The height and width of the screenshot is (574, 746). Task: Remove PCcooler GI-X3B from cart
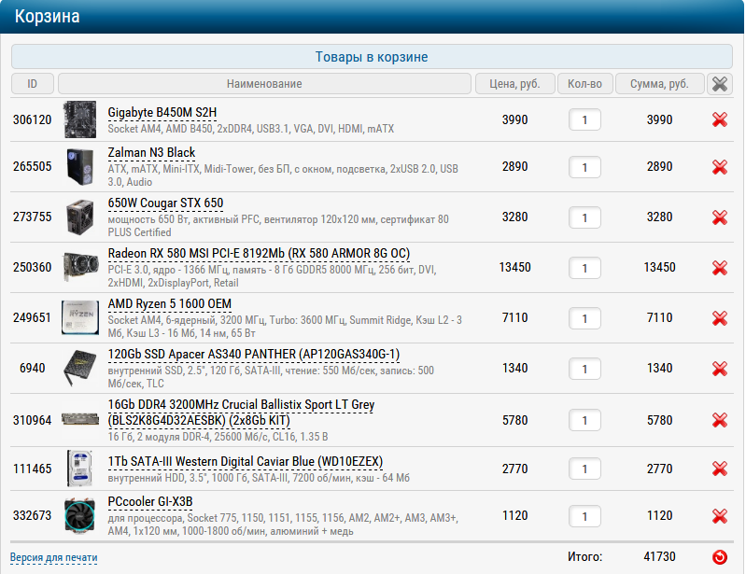pos(719,516)
